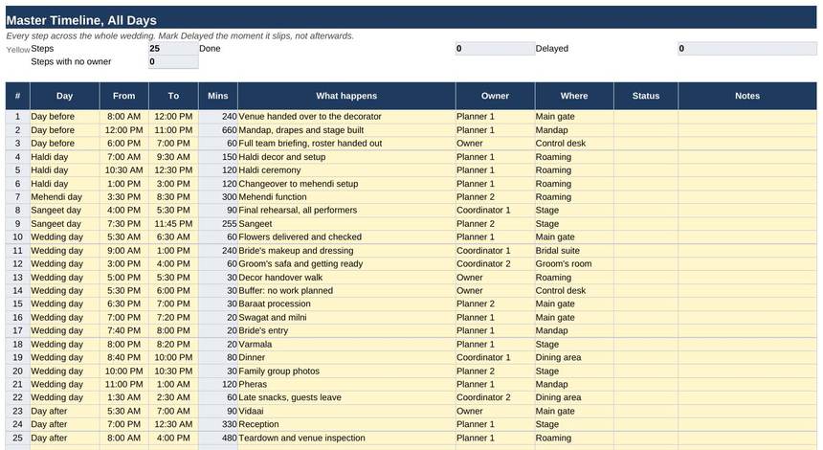Click 'Full team briefing, roster handed out' cell
This screenshot has height=450, width=823.
click(x=346, y=144)
